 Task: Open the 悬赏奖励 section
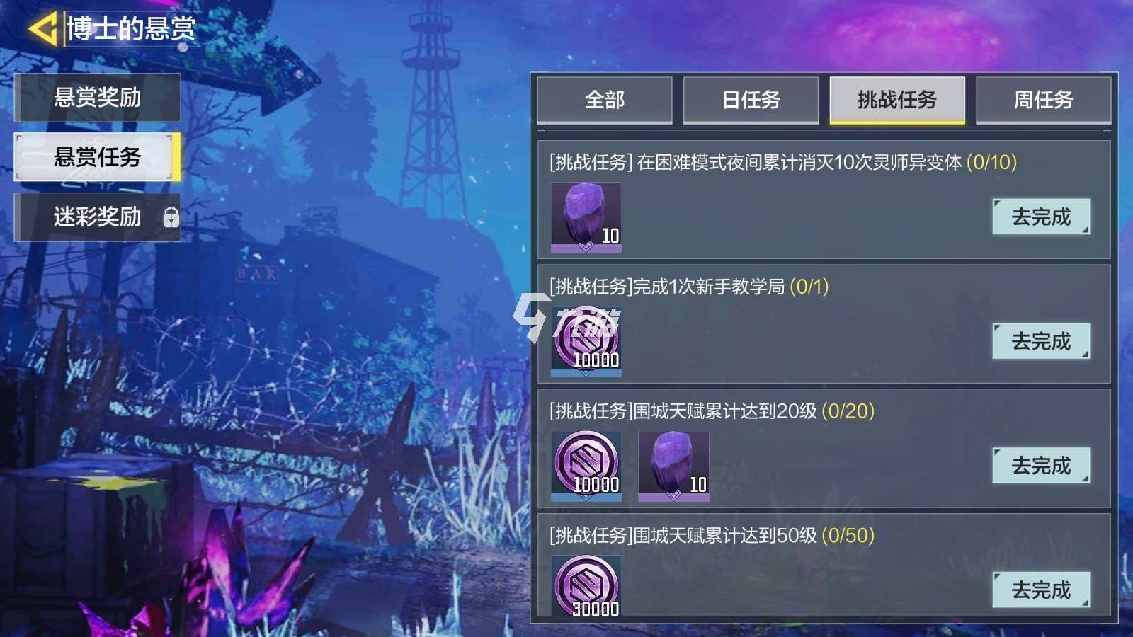coord(98,98)
